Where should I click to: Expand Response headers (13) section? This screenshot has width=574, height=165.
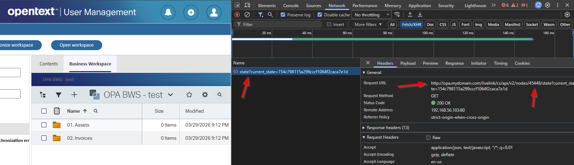click(x=364, y=128)
